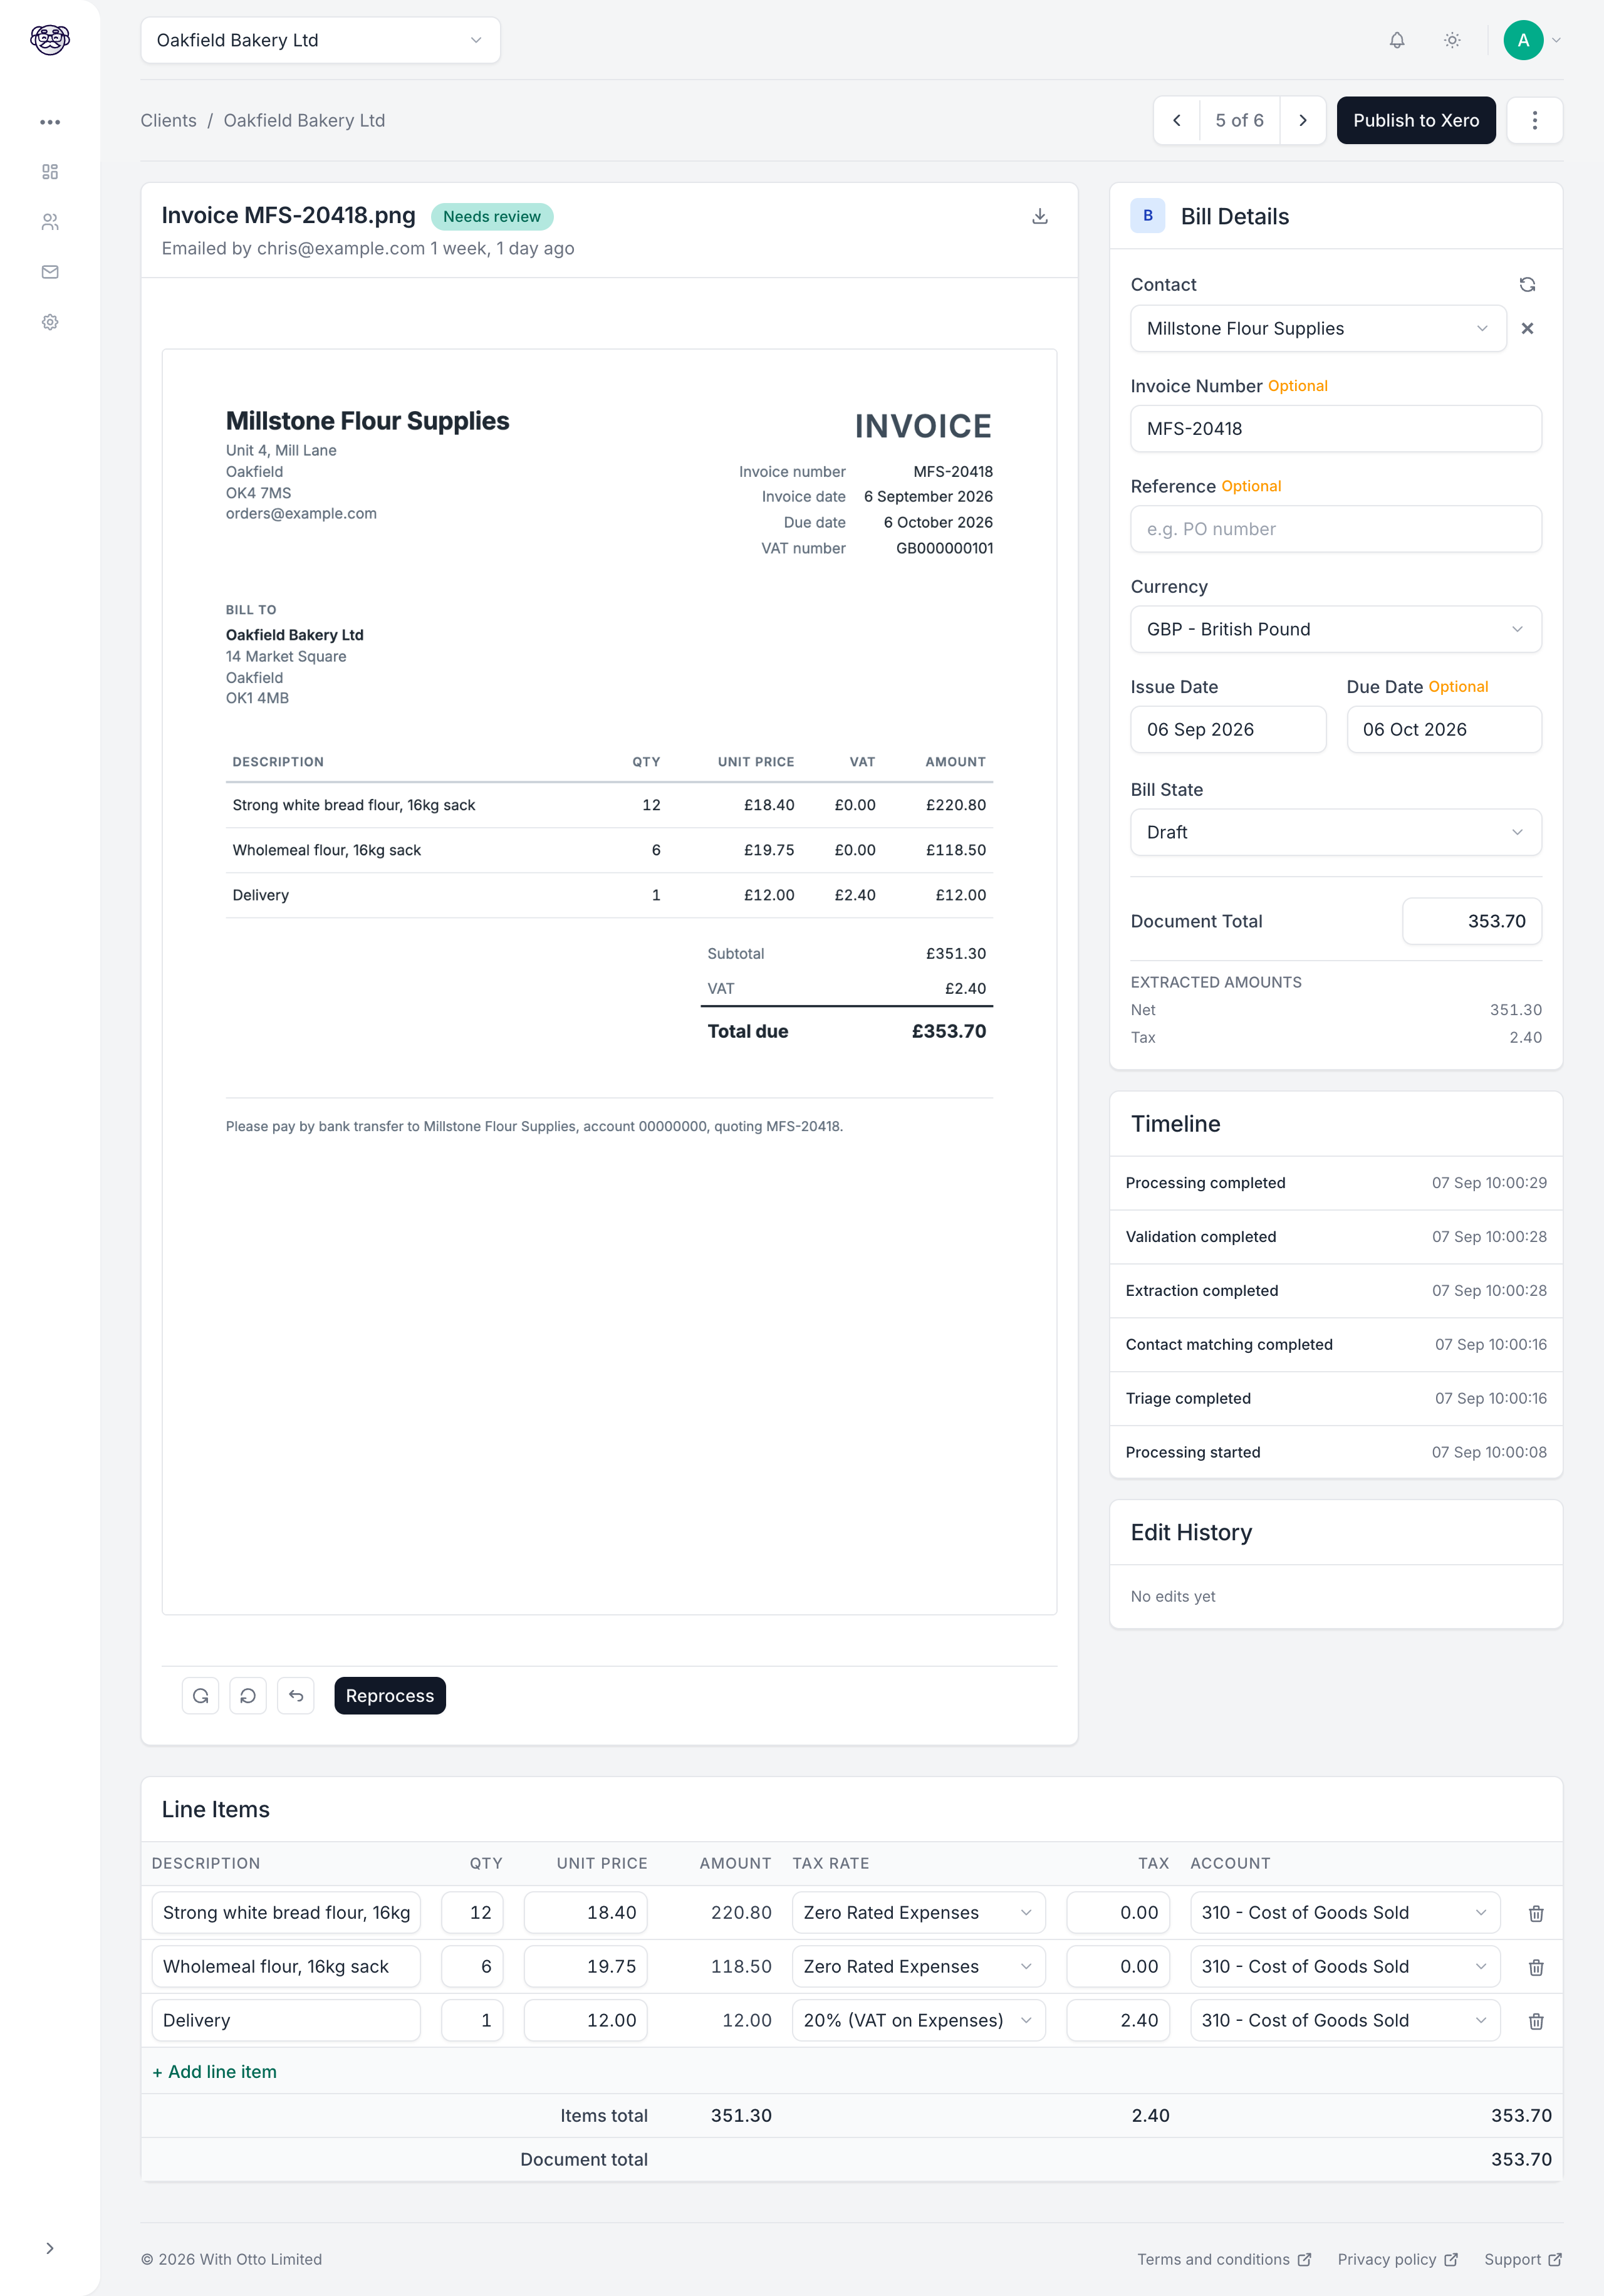Edit unit price 19.75 field
The image size is (1604, 2296).
click(585, 1967)
